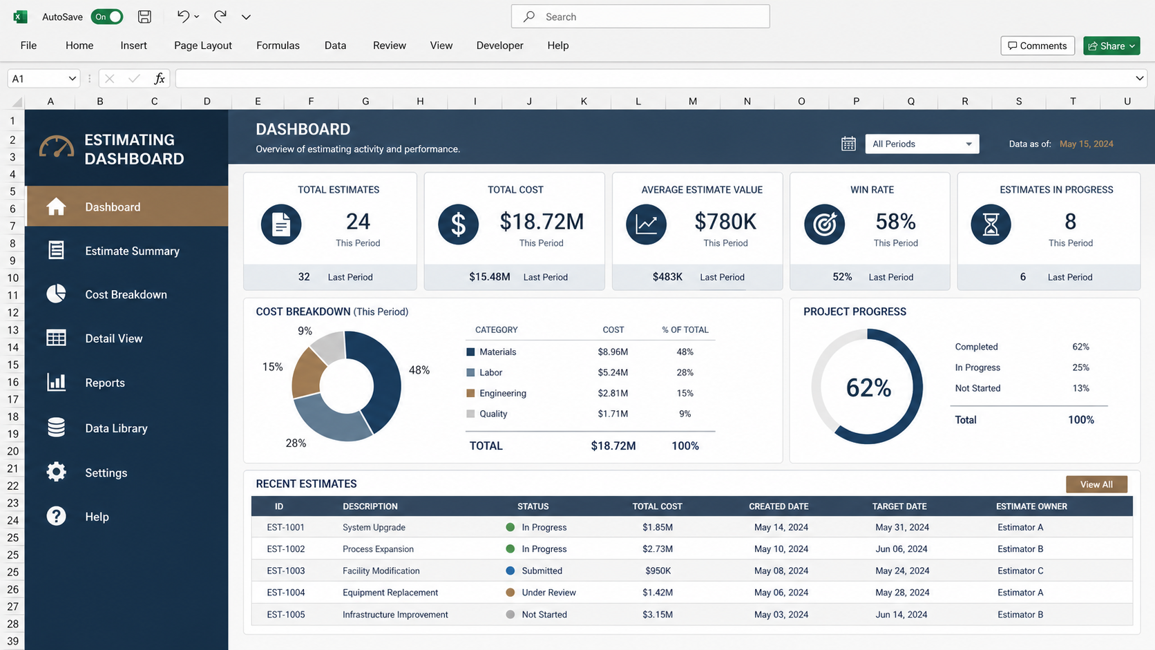Click the Estimate Summary document icon
The height and width of the screenshot is (650, 1155).
pyautogui.click(x=56, y=250)
